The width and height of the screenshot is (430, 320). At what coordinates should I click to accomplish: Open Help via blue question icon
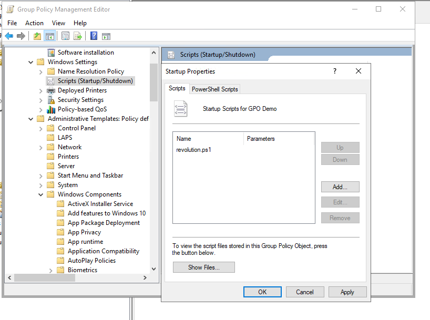94,36
